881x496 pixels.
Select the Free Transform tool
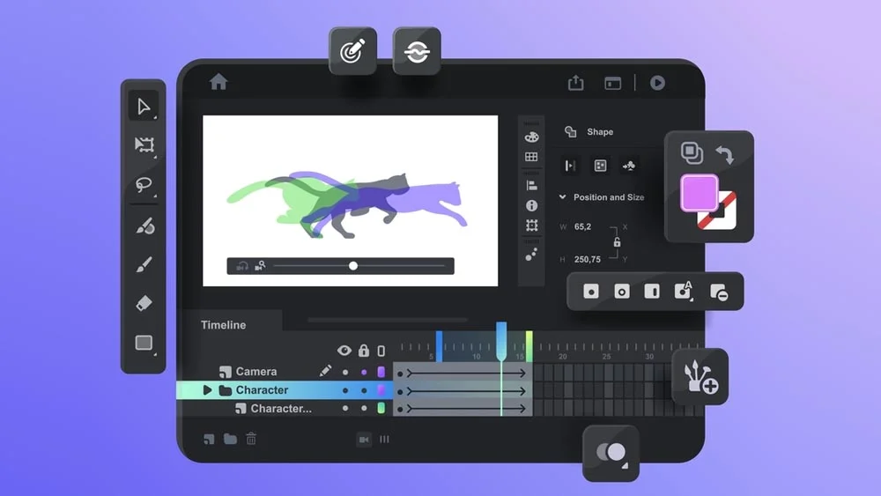coord(144,145)
